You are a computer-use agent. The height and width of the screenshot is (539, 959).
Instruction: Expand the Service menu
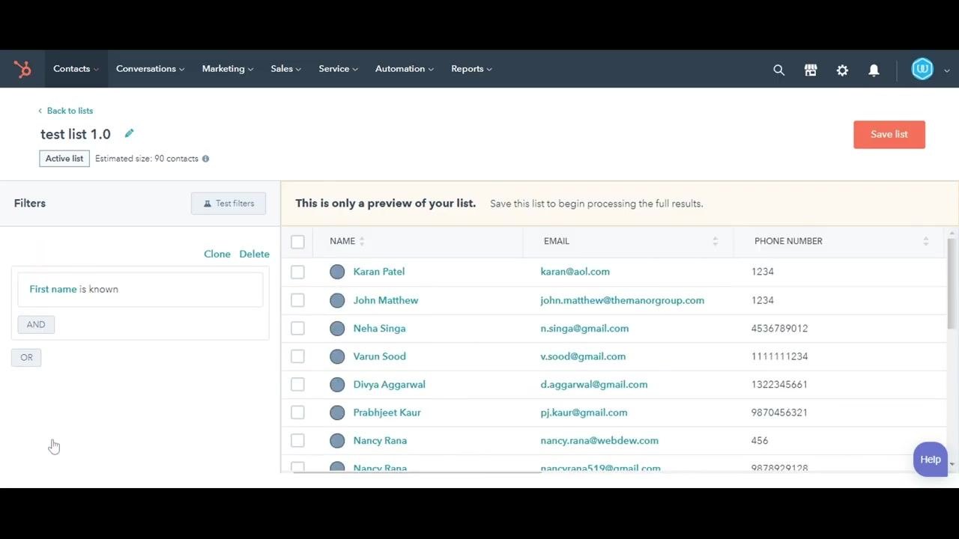tap(338, 69)
